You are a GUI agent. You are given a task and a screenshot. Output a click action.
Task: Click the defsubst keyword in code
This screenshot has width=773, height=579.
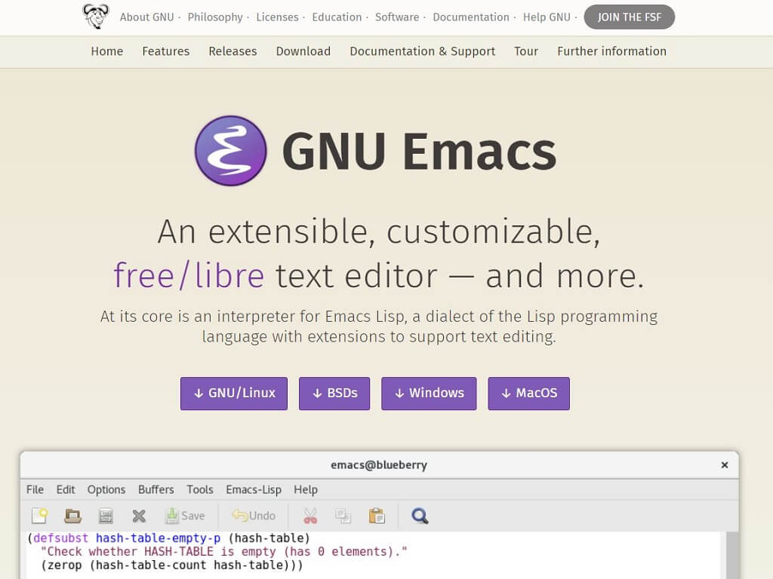pos(60,538)
